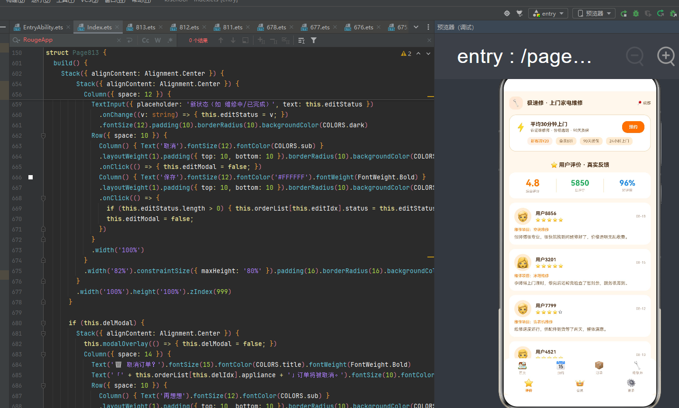The height and width of the screenshot is (408, 679).
Task: Go to previous highlighted problem arrow
Action: (418, 53)
